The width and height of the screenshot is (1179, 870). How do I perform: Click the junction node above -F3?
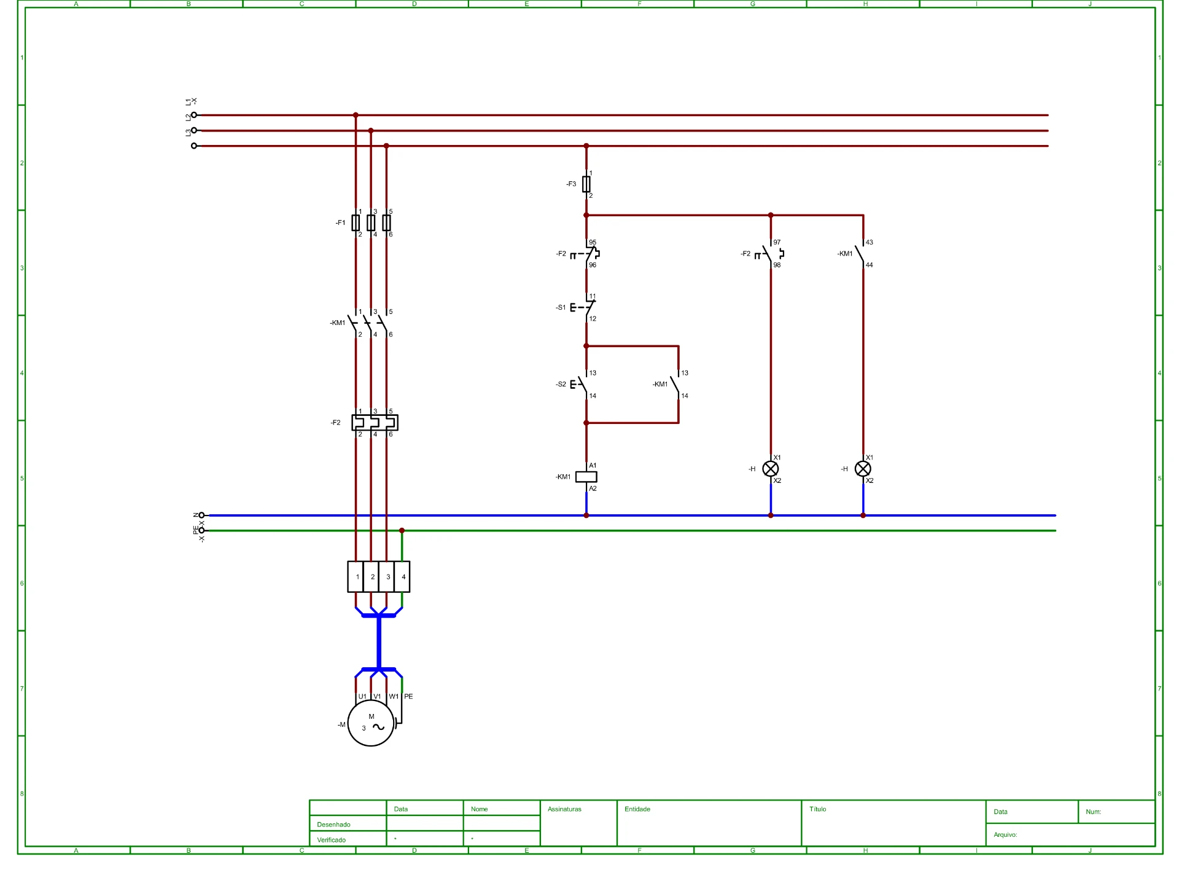pyautogui.click(x=586, y=146)
